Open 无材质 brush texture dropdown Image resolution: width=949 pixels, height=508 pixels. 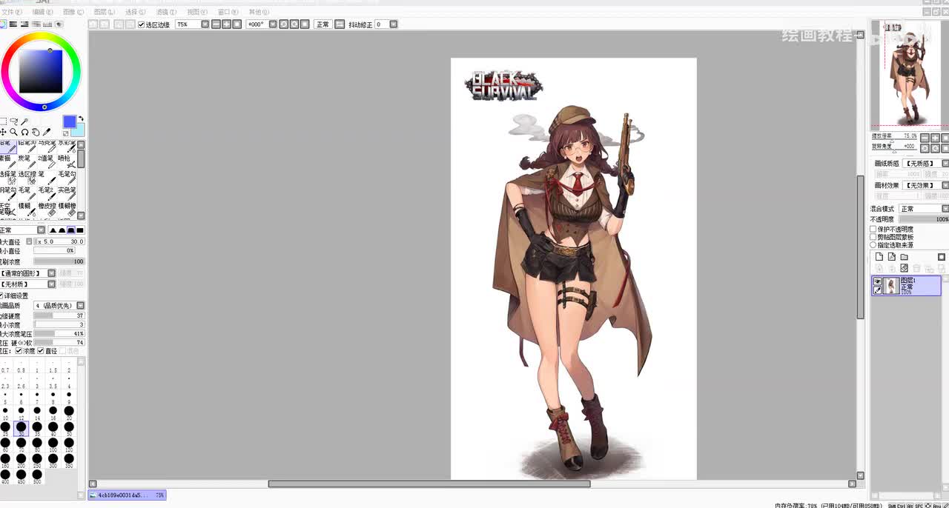point(51,284)
